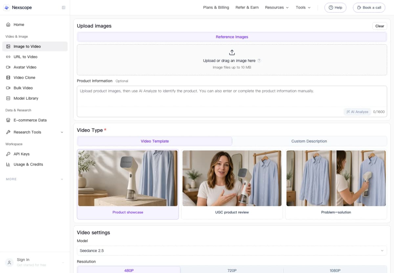Open the Resources dropdown menu

[277, 8]
